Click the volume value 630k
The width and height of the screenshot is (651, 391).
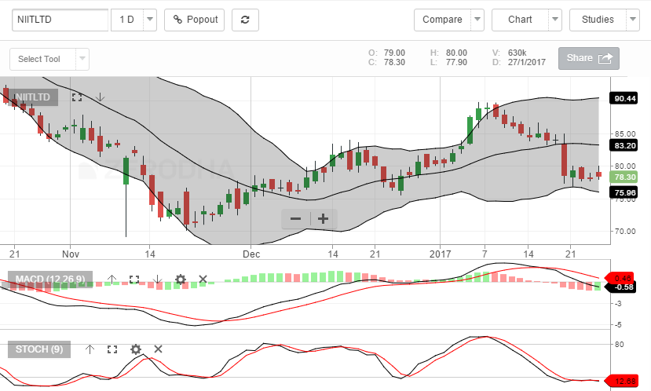pyautogui.click(x=517, y=53)
